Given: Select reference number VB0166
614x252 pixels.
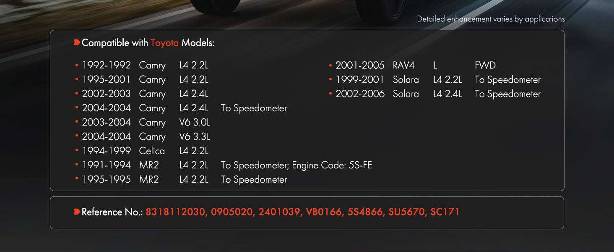Looking at the screenshot, I should (324, 212).
